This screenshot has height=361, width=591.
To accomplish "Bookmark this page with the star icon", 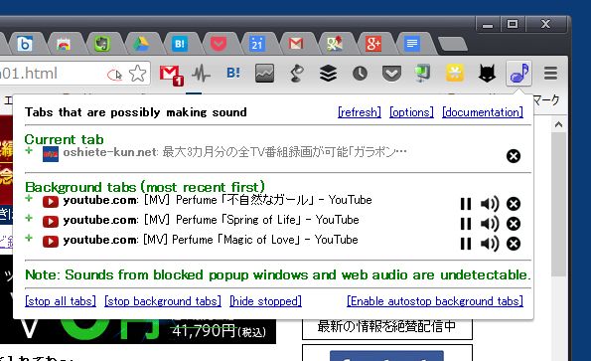I will click(138, 74).
